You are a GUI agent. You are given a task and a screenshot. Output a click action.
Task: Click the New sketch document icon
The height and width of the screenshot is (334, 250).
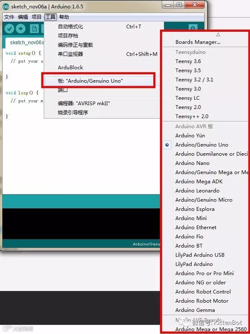click(x=34, y=29)
